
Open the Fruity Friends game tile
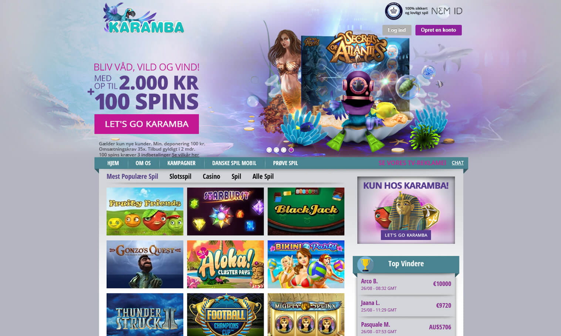tap(145, 211)
